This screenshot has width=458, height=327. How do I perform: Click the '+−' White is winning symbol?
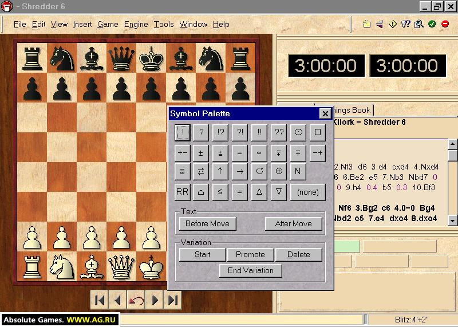(183, 153)
